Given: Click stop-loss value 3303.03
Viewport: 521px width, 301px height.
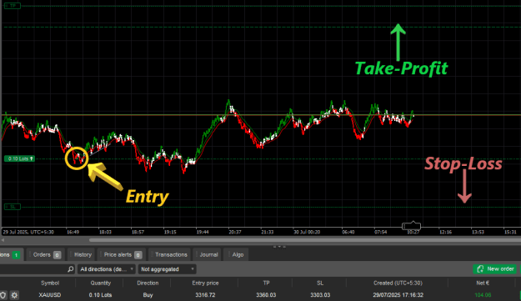Looking at the screenshot, I should click(x=320, y=295).
